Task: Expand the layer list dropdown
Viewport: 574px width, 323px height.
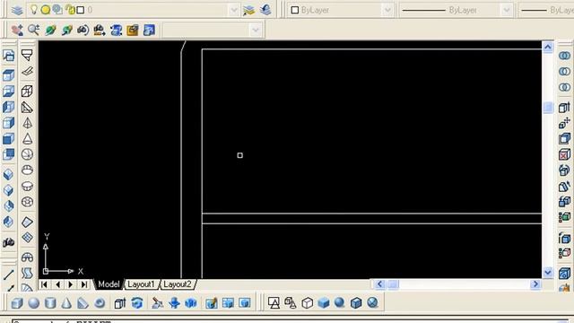Action: coord(233,10)
